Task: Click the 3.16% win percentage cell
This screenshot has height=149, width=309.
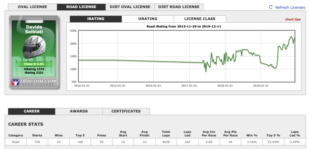Action: [252, 142]
